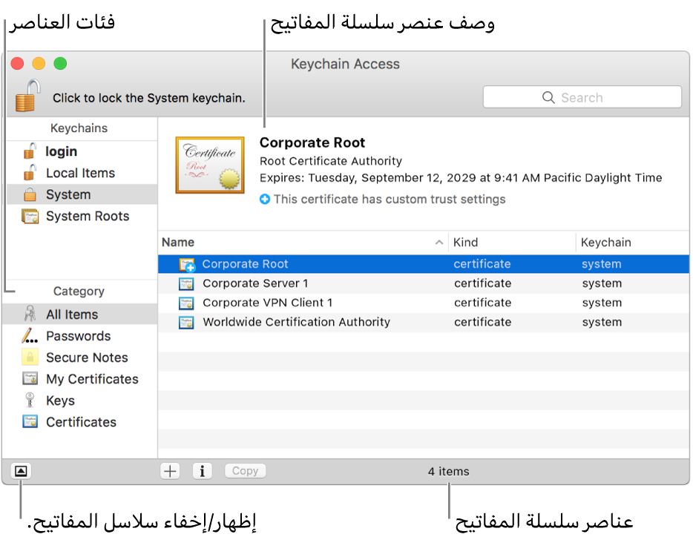Select the System Roots keychain

[x=82, y=216]
